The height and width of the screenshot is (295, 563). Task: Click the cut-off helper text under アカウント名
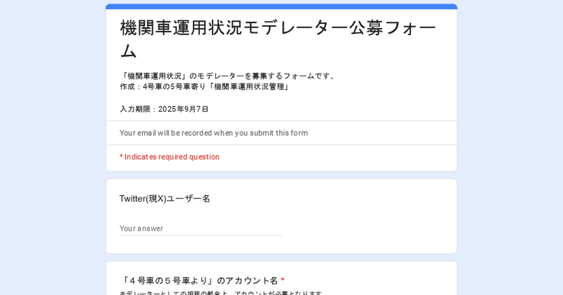pos(221,293)
